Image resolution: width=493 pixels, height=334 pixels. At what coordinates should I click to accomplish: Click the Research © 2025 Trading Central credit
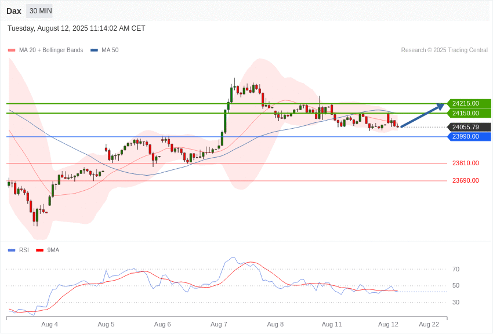click(x=444, y=50)
